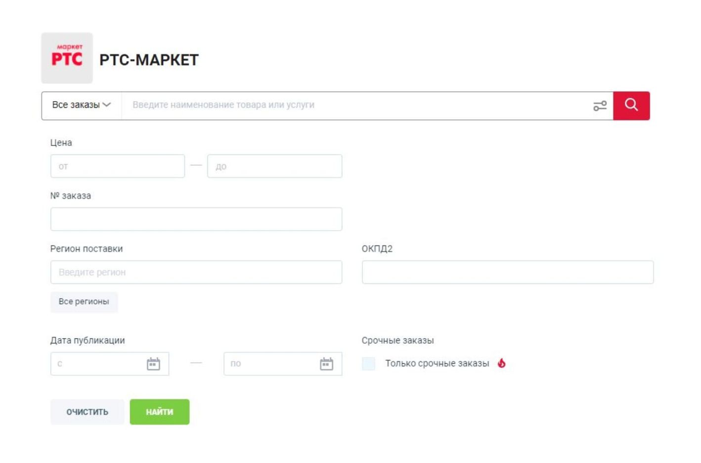Image resolution: width=701 pixels, height=463 pixels.
Task: Click the Регион поставки input field
Action: tap(196, 272)
